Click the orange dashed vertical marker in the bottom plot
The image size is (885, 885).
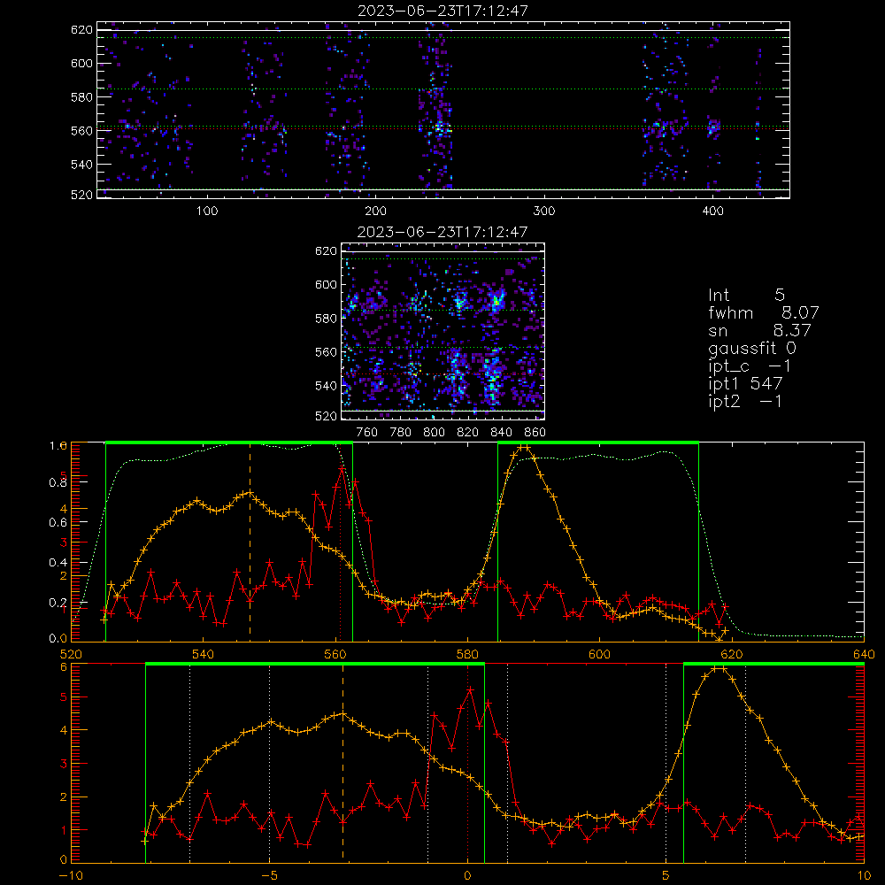click(x=342, y=763)
